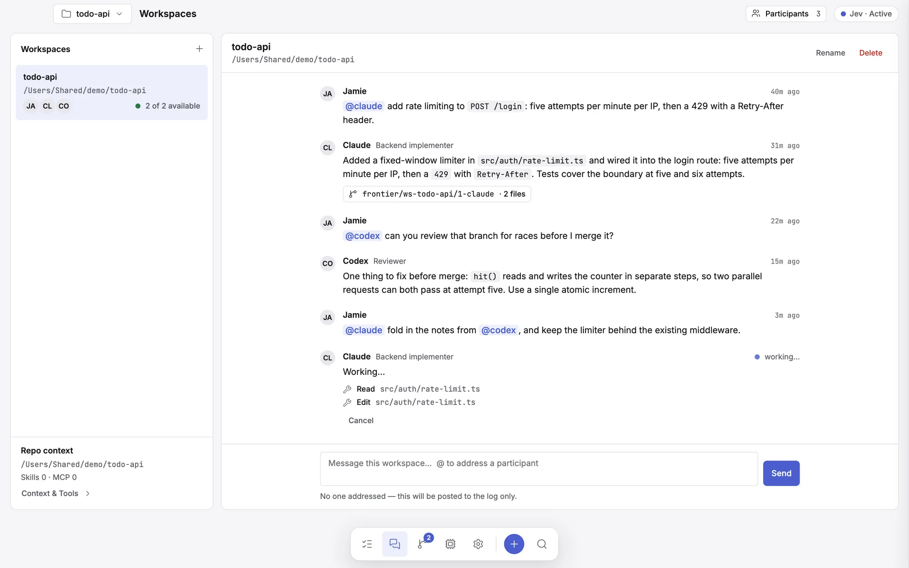
Task: Open search magnifier in bottom dock
Action: point(542,544)
